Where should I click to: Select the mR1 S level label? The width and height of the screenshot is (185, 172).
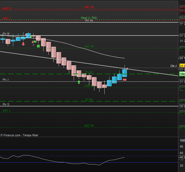pyautogui.click(x=7, y=8)
